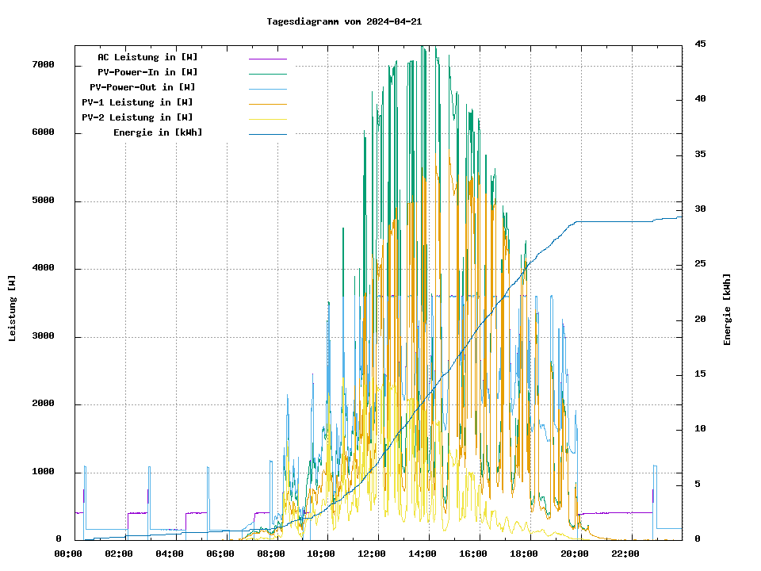
Task: Click the 20:00 tick label on time axis
Action: point(575,554)
